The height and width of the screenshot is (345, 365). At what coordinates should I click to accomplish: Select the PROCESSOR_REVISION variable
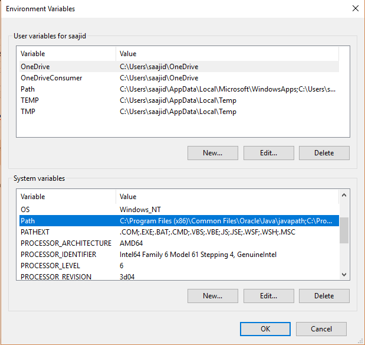coord(179,276)
